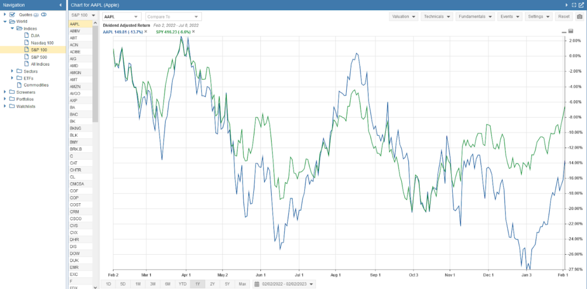Collapse the World tree node
Screen dimensions: 587x289
[x=5, y=21]
